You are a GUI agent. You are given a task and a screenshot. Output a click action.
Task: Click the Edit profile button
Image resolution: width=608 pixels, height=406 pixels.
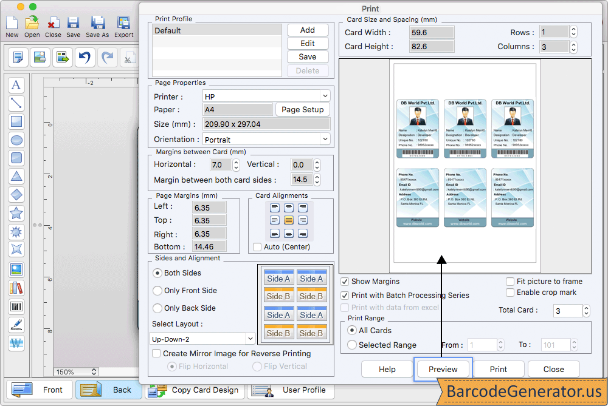coord(308,43)
